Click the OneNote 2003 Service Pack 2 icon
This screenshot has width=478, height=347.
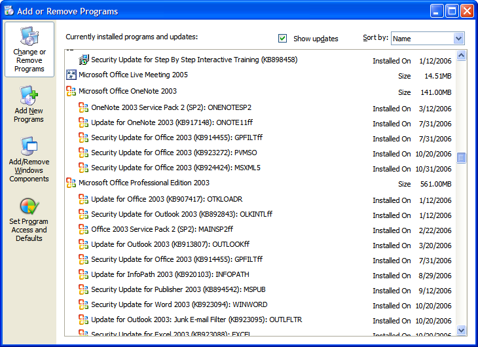click(x=84, y=107)
